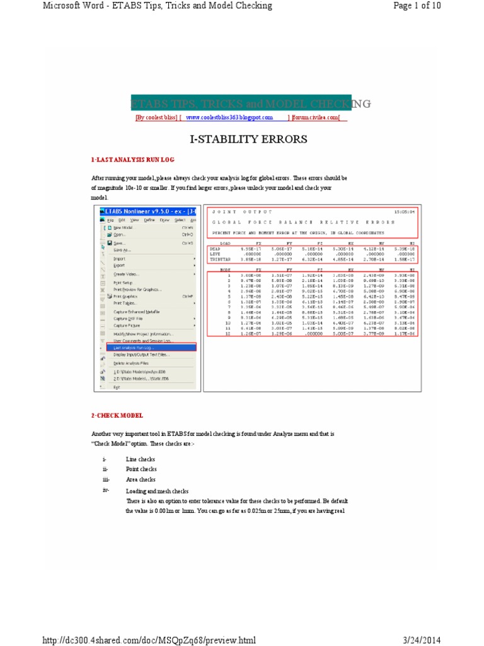Click the LIVE load row label

(215, 254)
